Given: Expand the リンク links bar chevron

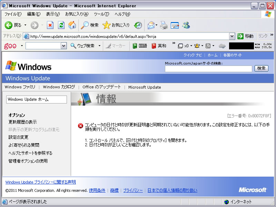Looking at the screenshot, I should pos(272,35).
